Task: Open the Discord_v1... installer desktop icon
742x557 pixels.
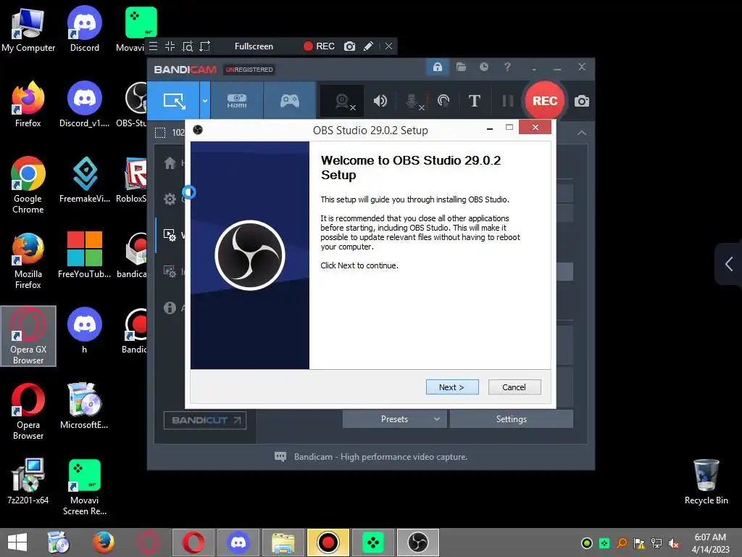Action: pos(85,105)
